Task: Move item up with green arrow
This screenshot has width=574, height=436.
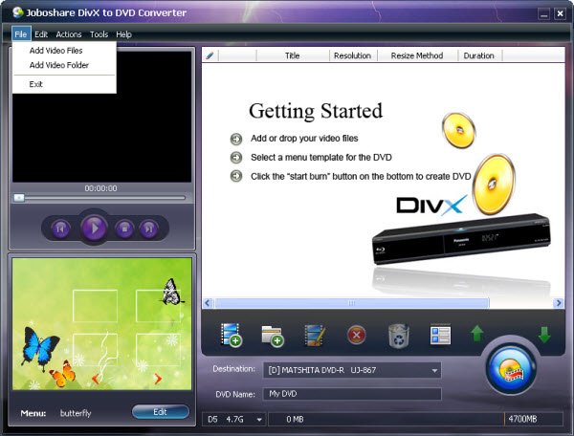Action: [x=476, y=334]
